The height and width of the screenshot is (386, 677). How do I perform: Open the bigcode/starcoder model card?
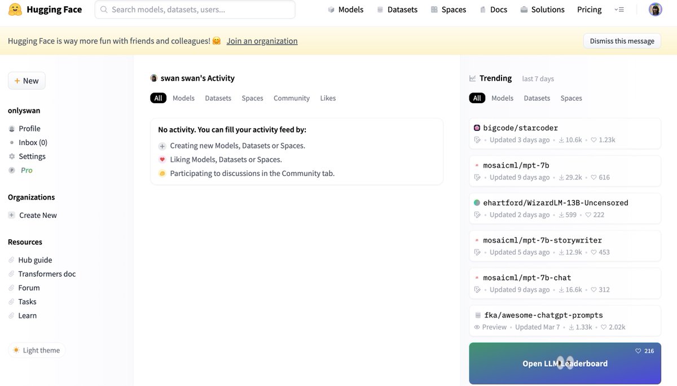click(565, 134)
